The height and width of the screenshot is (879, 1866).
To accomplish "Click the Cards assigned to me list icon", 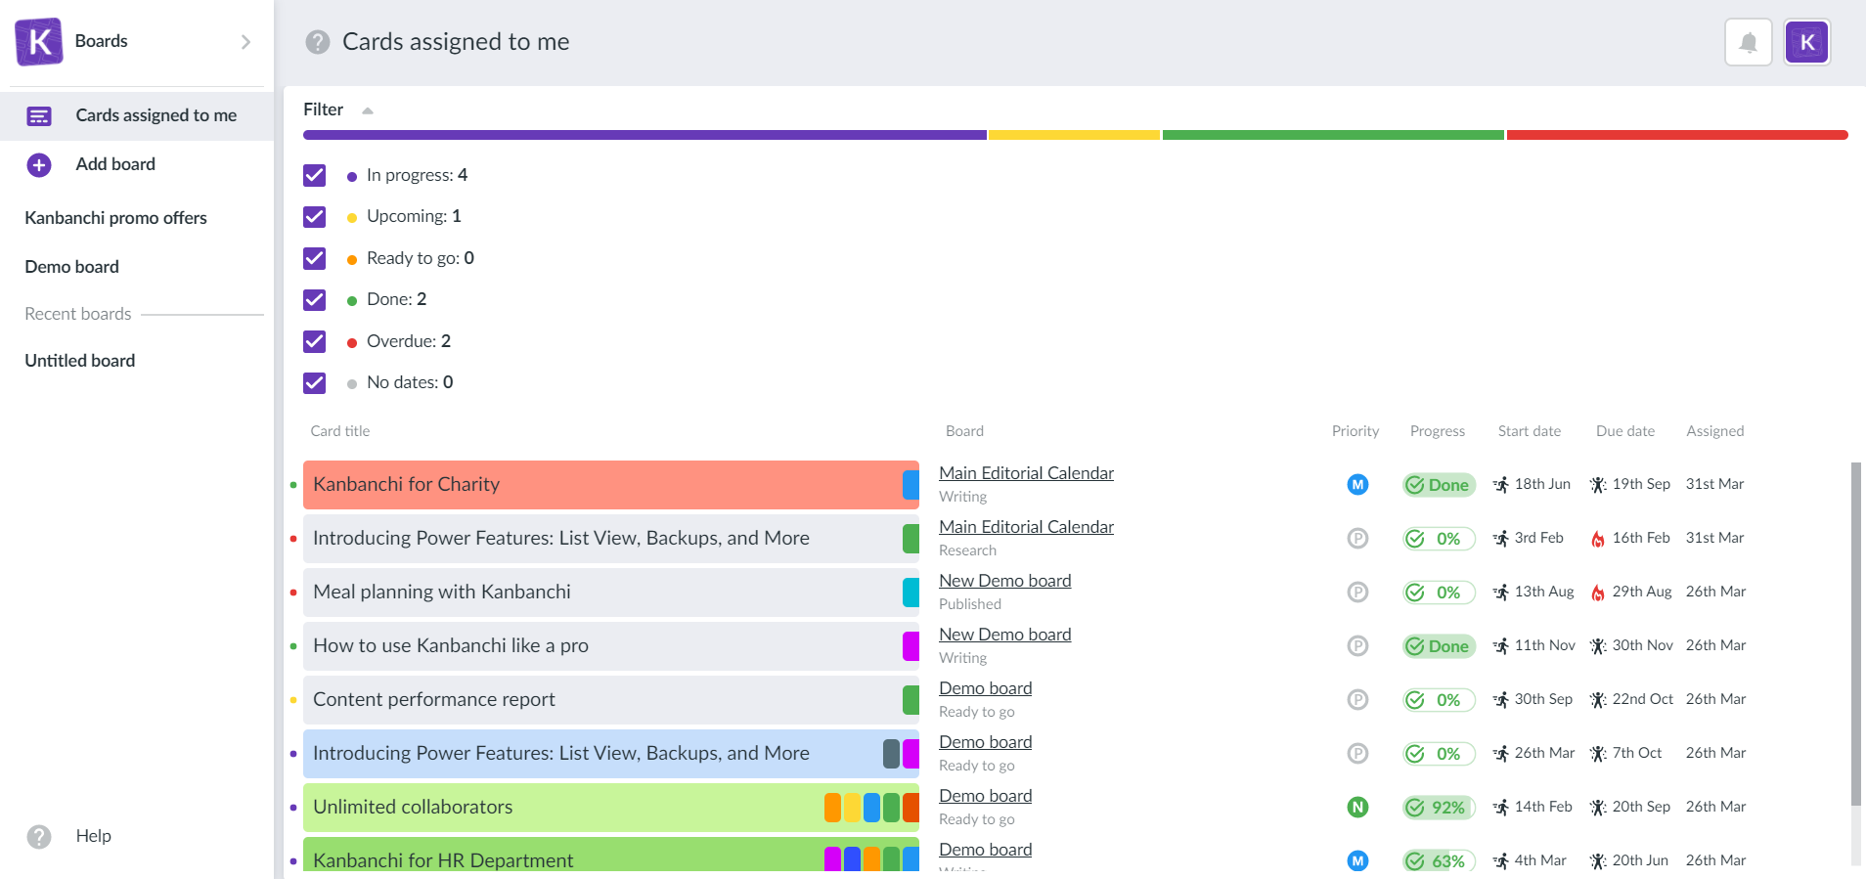I will click(39, 116).
